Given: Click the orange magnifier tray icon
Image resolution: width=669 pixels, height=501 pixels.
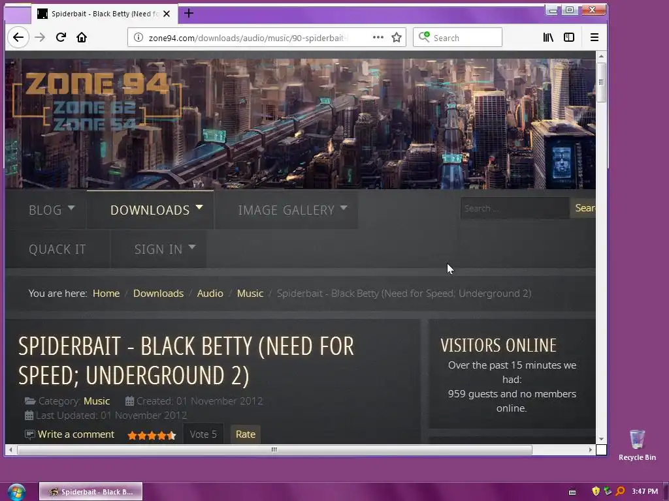Looking at the screenshot, I should 620,491.
